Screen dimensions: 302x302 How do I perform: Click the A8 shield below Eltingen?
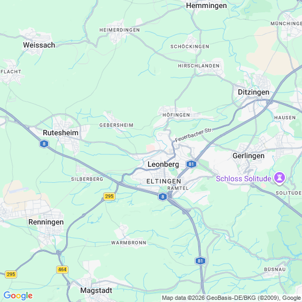pyautogui.click(x=162, y=197)
